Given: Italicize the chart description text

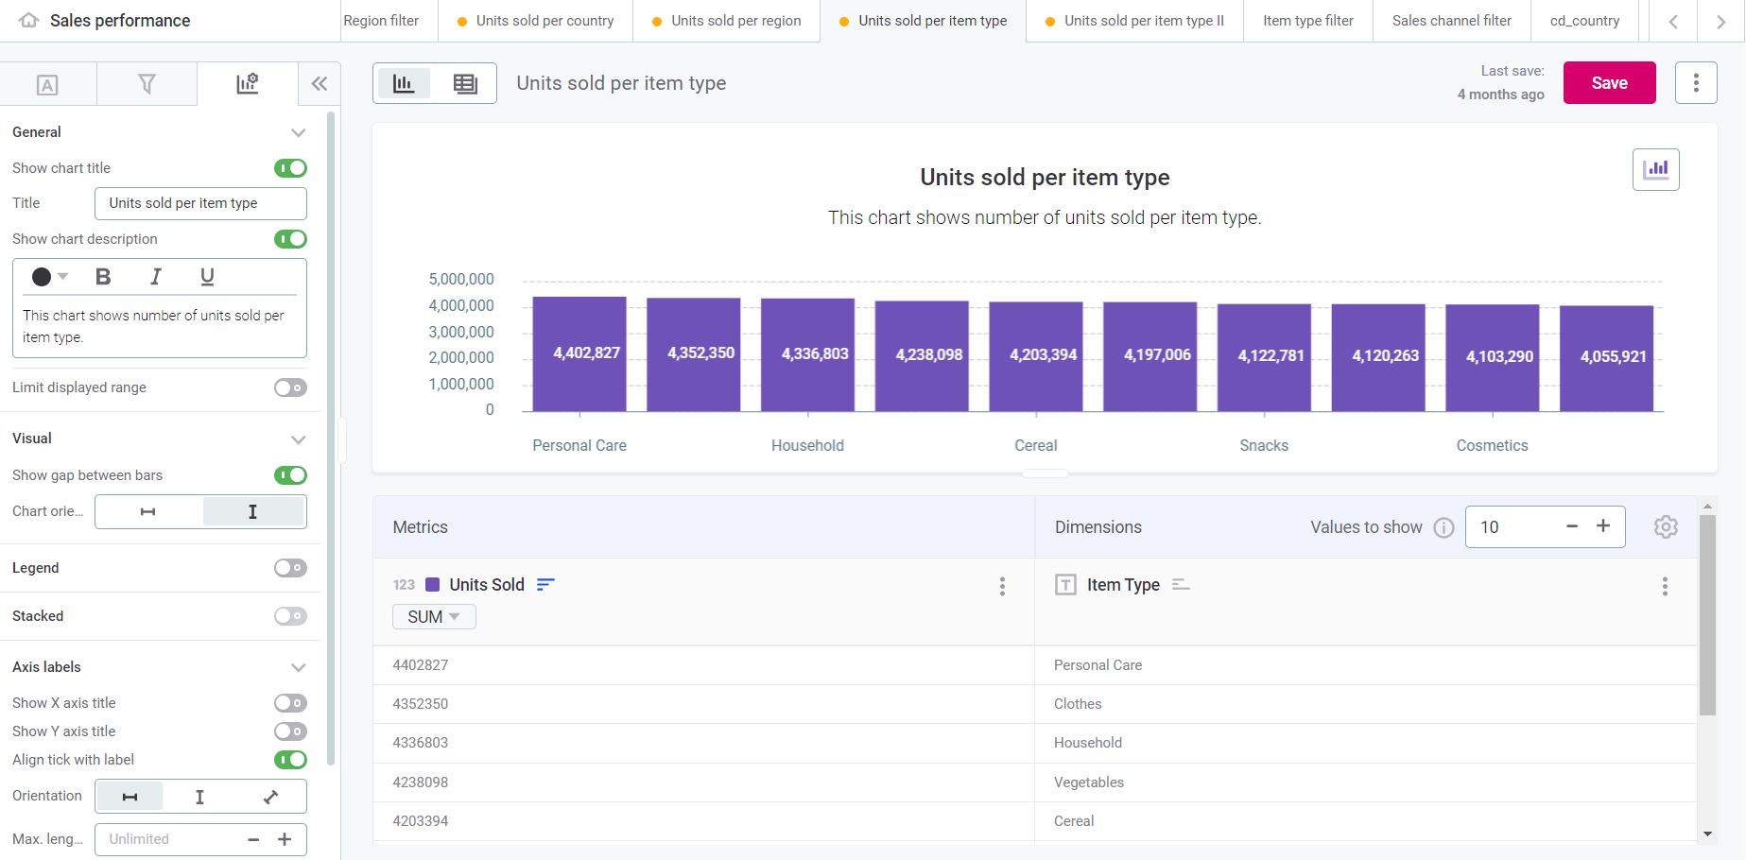Looking at the screenshot, I should [155, 277].
